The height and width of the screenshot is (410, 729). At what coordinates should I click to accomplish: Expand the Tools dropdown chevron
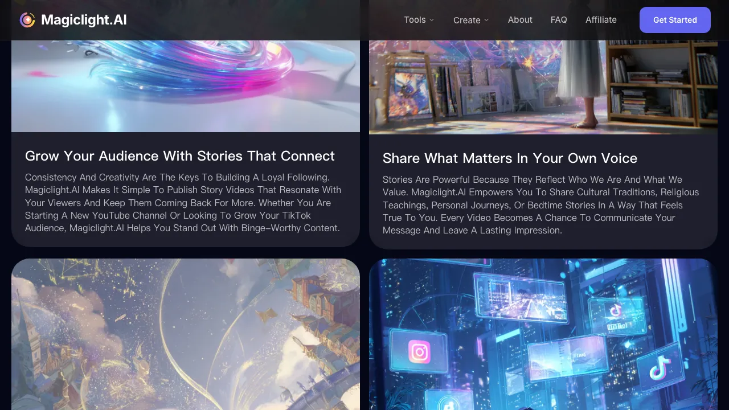point(432,20)
